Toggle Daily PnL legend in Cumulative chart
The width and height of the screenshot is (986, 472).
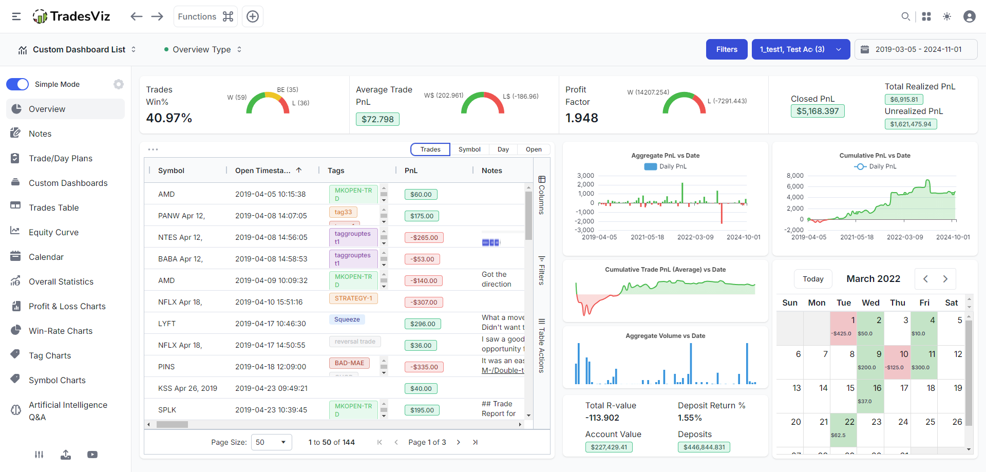875,166
